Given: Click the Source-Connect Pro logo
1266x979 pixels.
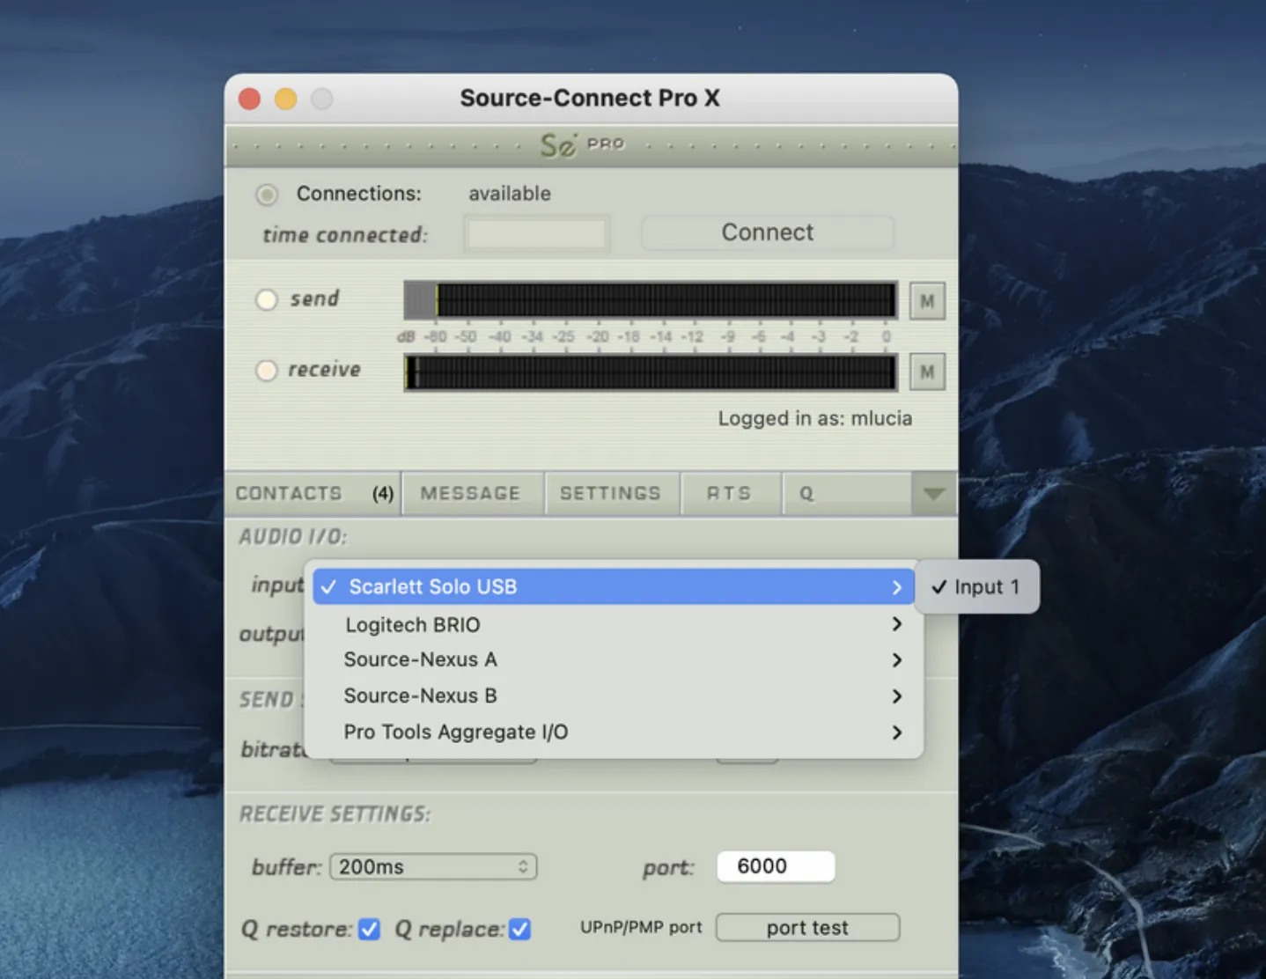Looking at the screenshot, I should click(x=582, y=144).
